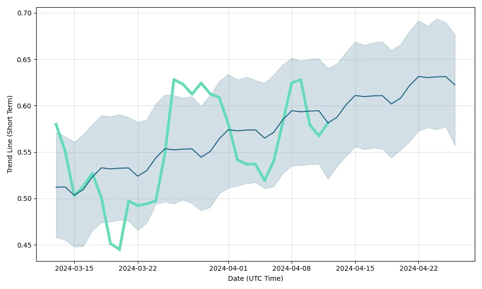Select the 2024-04-15 date tick label
Viewport: 482px width, 289px height.
[355, 268]
